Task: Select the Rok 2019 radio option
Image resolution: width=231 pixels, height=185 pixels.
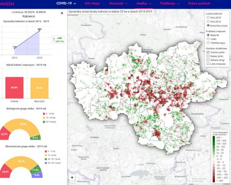Action: (208, 17)
